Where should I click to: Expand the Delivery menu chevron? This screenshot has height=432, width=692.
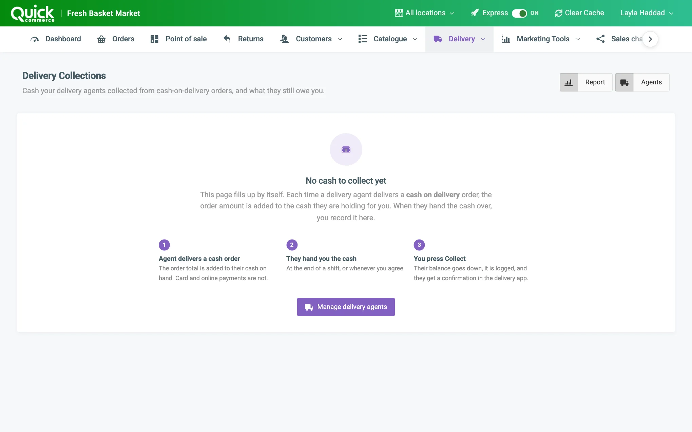tap(483, 39)
